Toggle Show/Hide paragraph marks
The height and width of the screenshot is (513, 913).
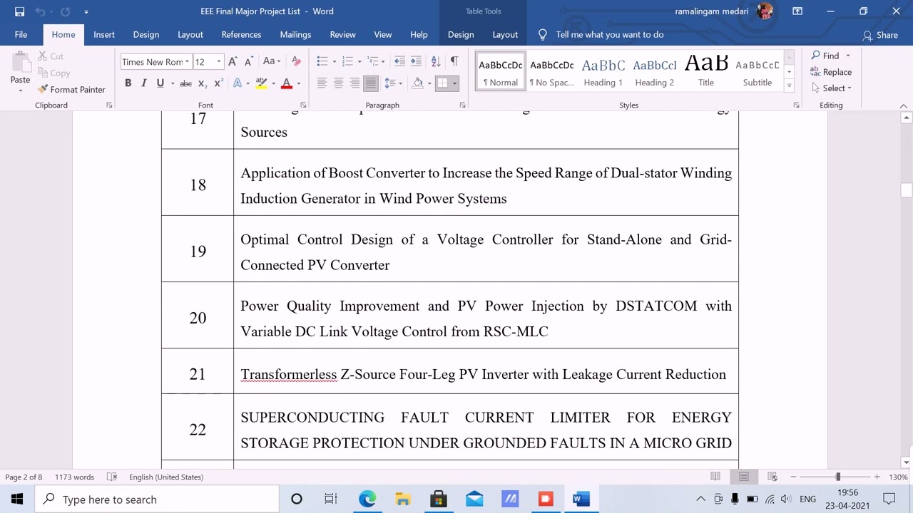(454, 61)
